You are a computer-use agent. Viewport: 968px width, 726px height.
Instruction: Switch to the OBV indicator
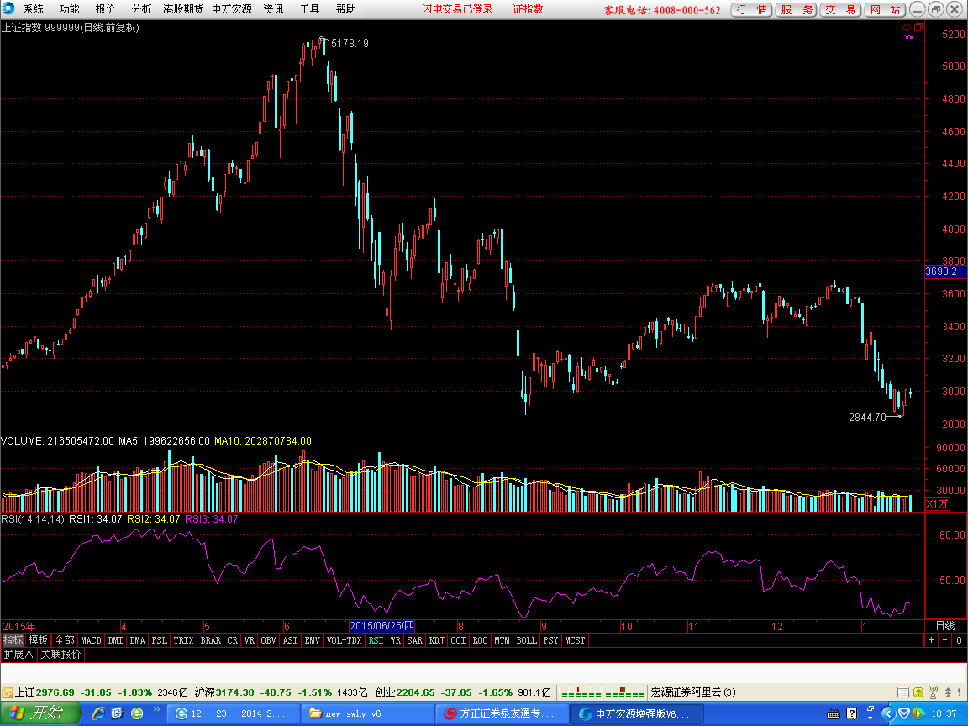click(x=269, y=640)
